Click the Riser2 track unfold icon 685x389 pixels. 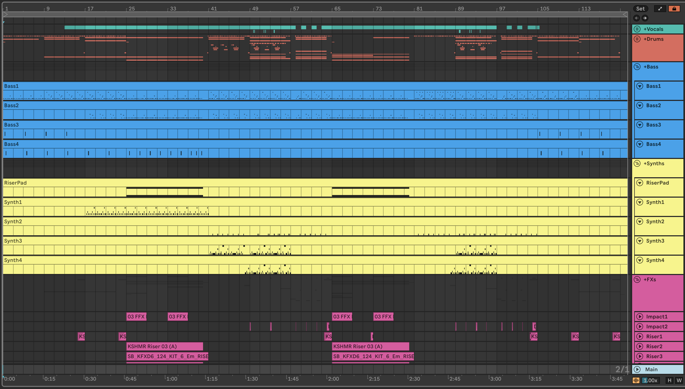click(x=639, y=347)
